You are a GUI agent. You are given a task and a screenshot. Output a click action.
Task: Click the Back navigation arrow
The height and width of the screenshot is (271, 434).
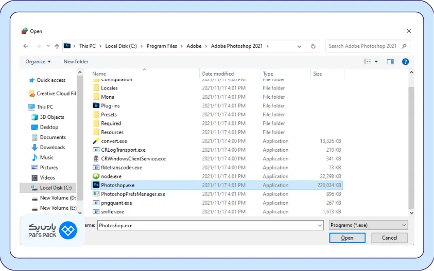(x=26, y=46)
